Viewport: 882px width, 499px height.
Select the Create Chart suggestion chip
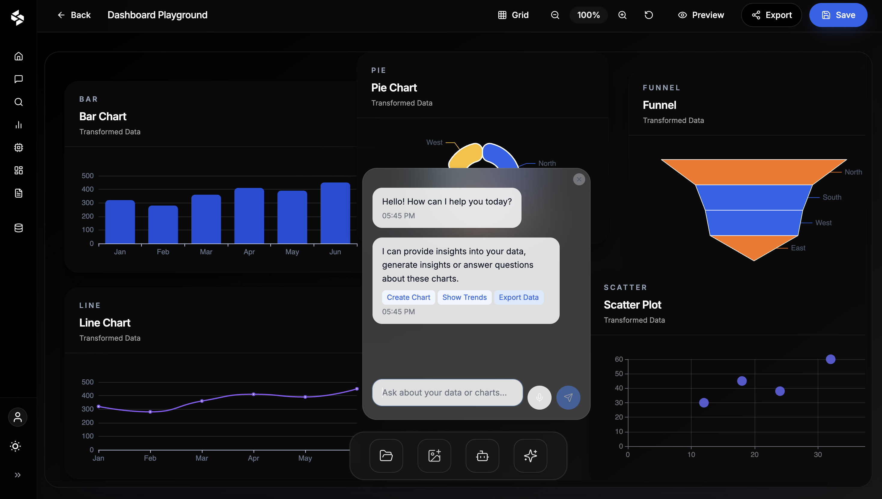pos(408,297)
